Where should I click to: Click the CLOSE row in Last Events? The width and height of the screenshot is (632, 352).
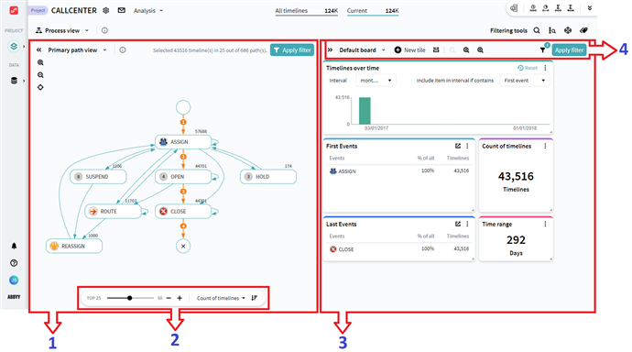[x=399, y=249]
